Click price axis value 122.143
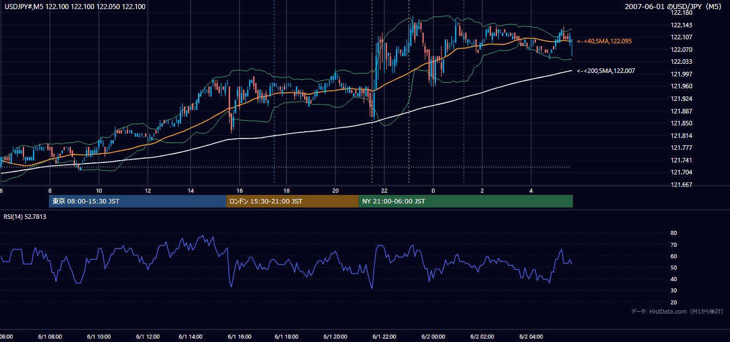The image size is (730, 342). coord(681,25)
